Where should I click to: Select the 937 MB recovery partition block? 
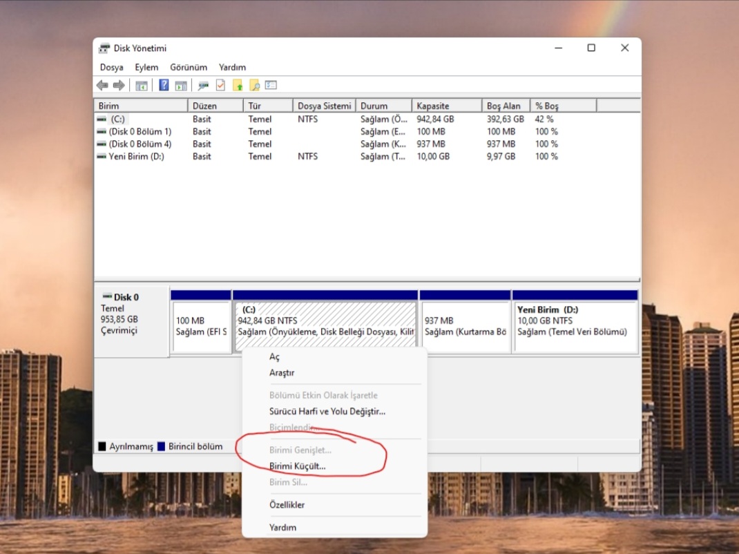[x=466, y=327]
